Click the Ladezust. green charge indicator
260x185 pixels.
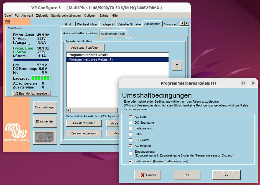41,78
